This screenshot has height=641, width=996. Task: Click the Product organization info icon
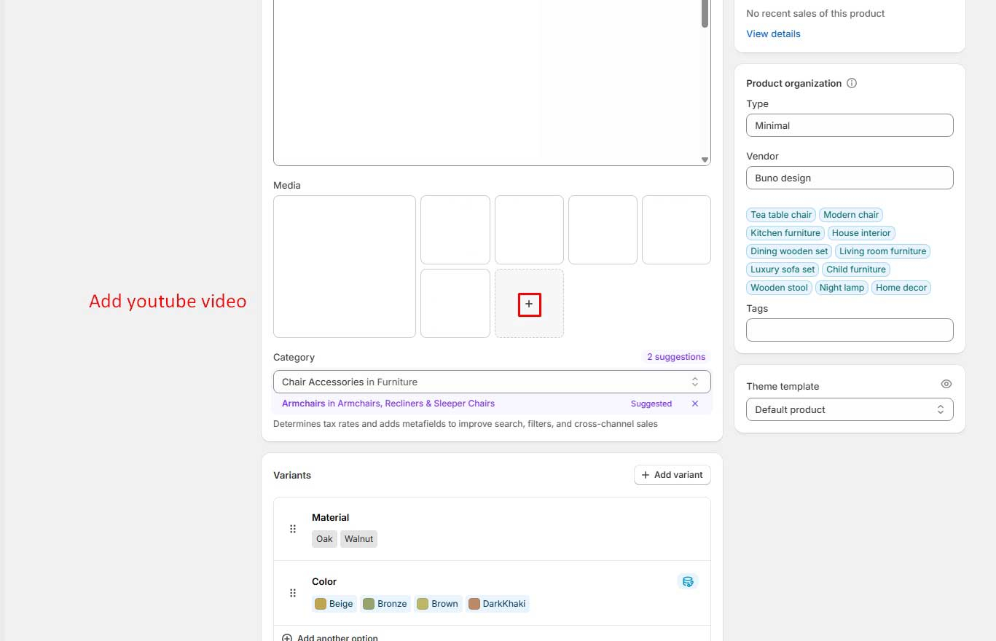click(852, 83)
